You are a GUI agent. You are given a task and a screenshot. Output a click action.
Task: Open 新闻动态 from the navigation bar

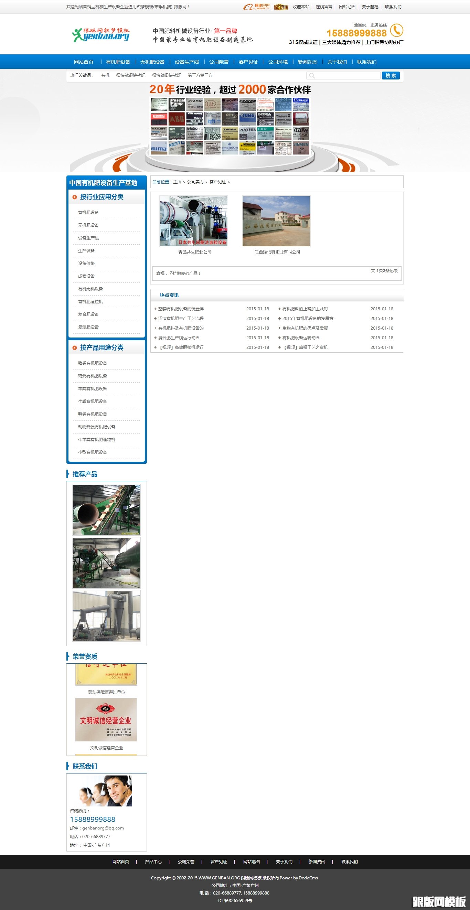point(307,62)
